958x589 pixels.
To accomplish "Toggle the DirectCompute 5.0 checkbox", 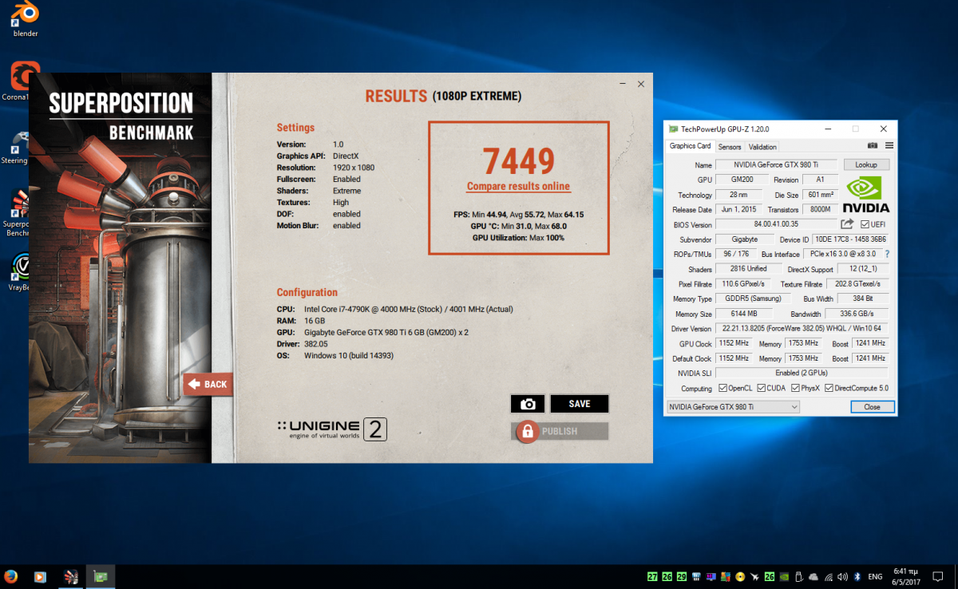I will click(829, 388).
